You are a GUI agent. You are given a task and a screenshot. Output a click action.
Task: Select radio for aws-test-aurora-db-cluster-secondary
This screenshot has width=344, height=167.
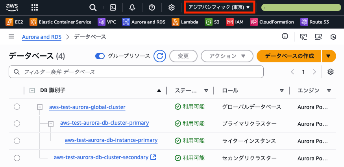17,158
